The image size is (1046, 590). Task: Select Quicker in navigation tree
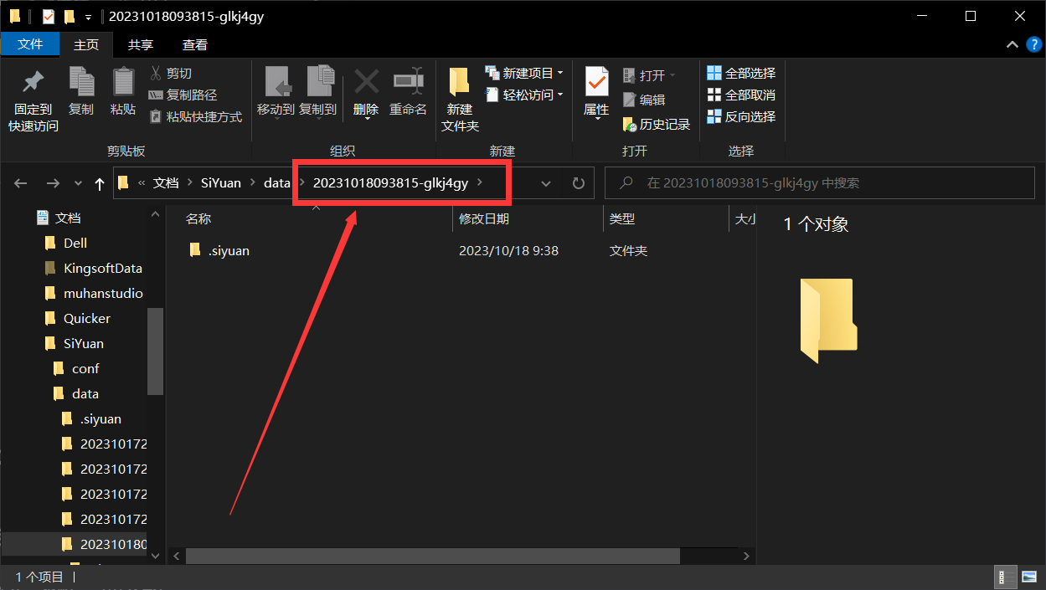point(87,318)
